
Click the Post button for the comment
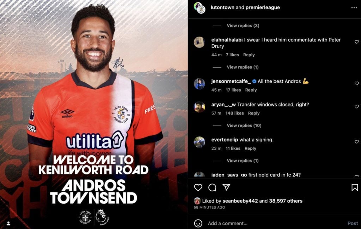coord(353,223)
